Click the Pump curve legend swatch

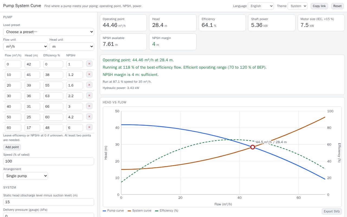tap(104, 211)
